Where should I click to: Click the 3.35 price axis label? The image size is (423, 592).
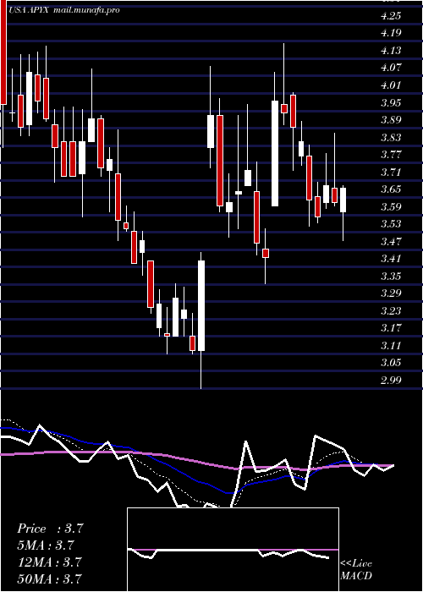click(391, 276)
